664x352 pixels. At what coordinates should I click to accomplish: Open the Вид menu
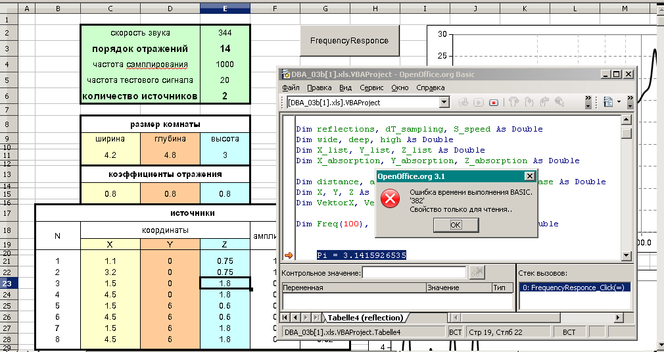346,88
